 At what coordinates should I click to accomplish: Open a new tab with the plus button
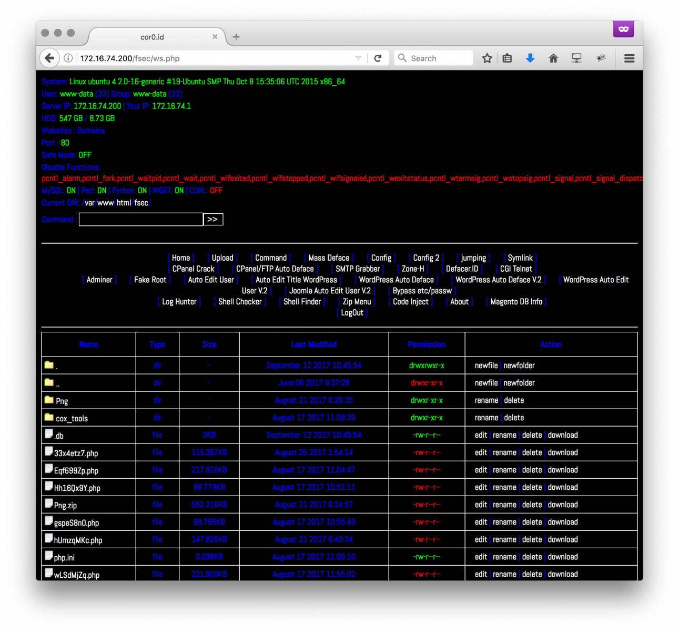pos(236,37)
